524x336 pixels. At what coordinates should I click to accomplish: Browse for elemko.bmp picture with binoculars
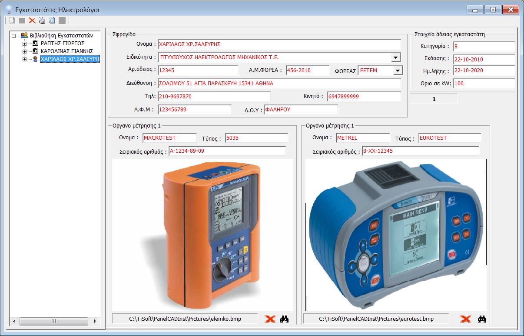285,319
